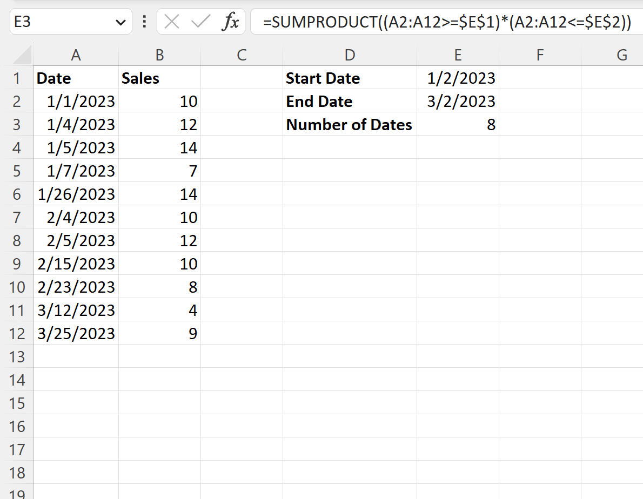Viewport: 643px width, 499px height.
Task: Click cell containing 2/4/2023
Action: point(76,217)
